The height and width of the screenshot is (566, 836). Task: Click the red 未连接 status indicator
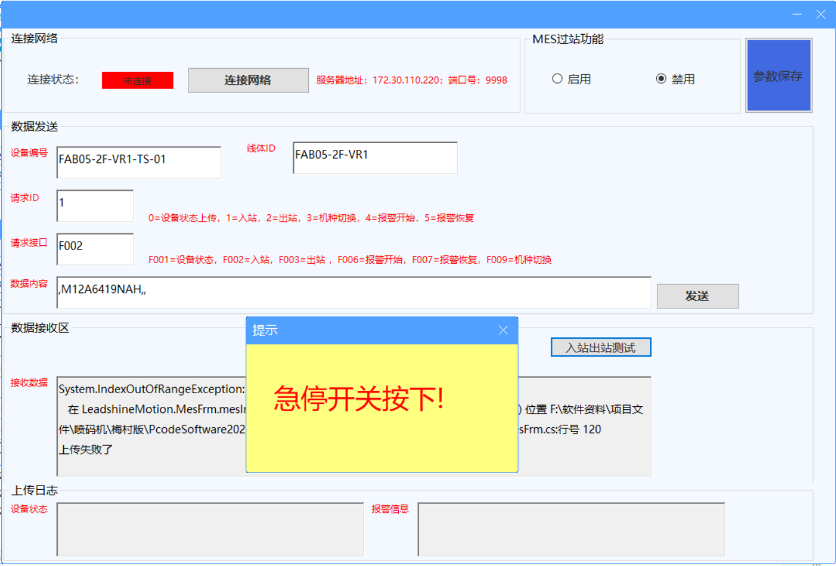138,81
